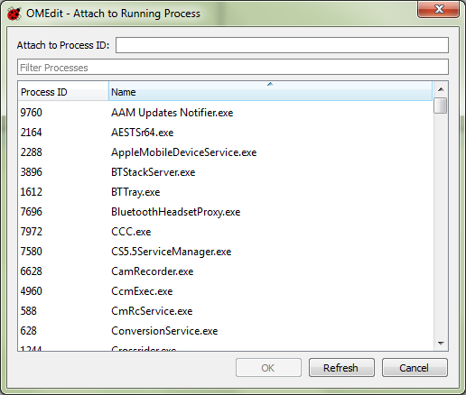Select CCC.exe process

click(131, 232)
